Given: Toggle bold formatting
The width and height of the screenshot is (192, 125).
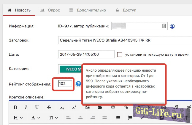Looking at the screenshot, I should (x=15, y=107).
